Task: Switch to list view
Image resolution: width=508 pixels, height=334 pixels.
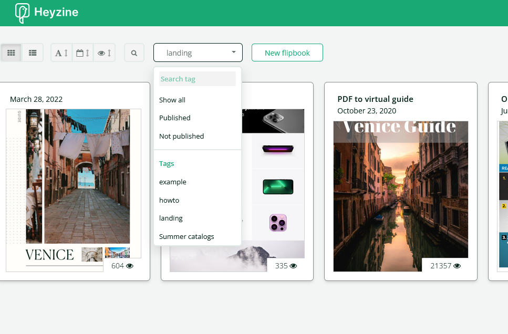Action: 33,53
